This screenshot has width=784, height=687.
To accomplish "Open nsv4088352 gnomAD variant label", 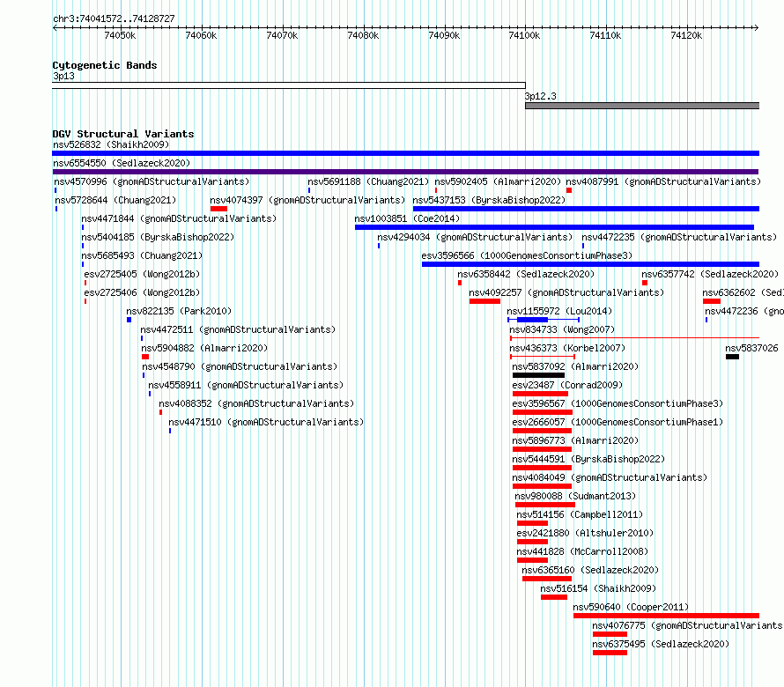I will [x=256, y=403].
